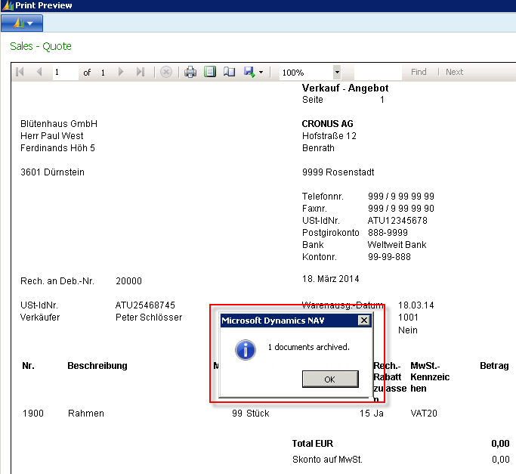Open the Page Setup icon

pos(229,72)
